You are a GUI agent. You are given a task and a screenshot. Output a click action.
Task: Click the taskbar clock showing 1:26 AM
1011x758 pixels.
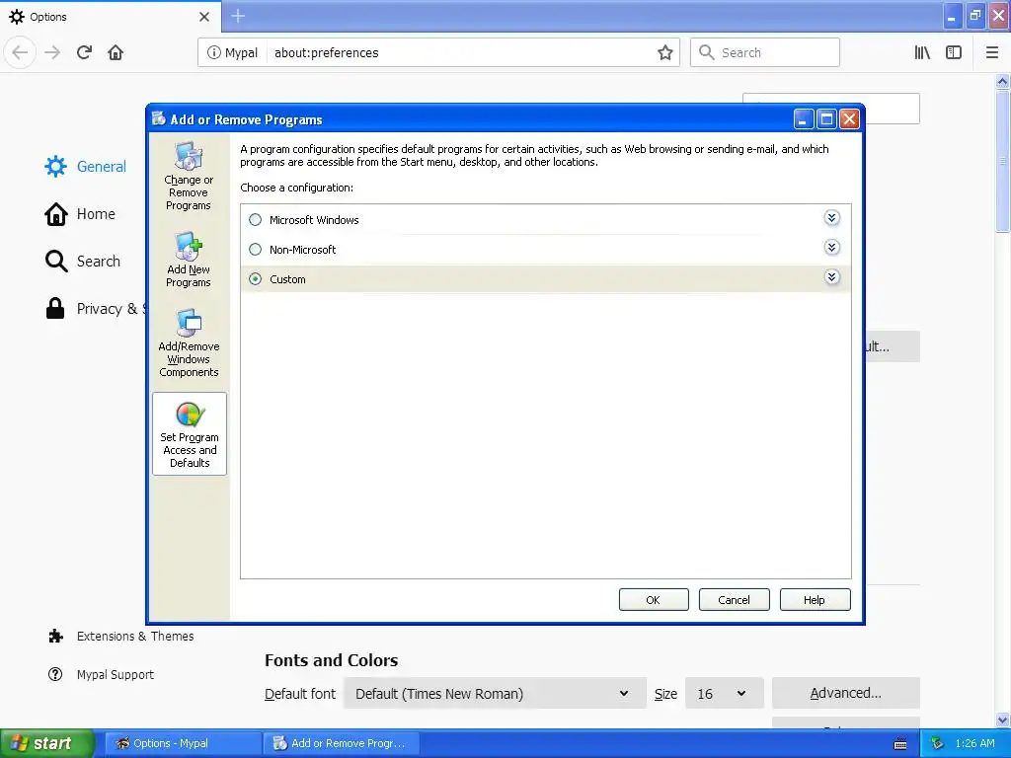(974, 743)
